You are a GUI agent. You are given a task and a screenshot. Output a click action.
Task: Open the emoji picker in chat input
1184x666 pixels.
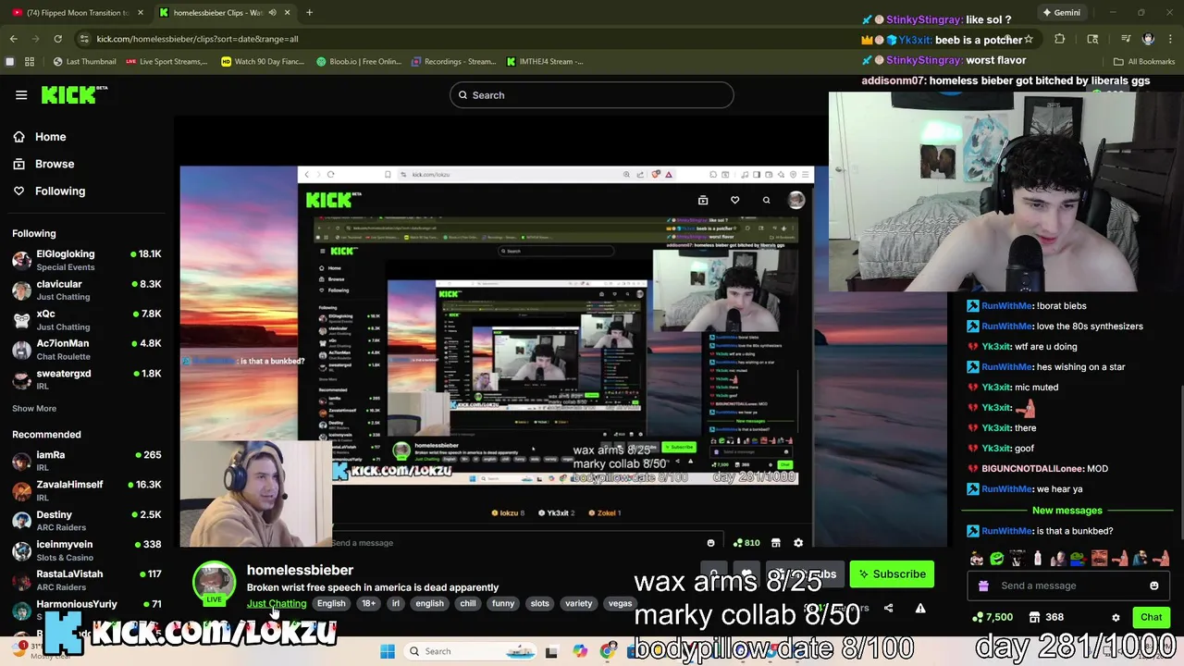pyautogui.click(x=1153, y=586)
